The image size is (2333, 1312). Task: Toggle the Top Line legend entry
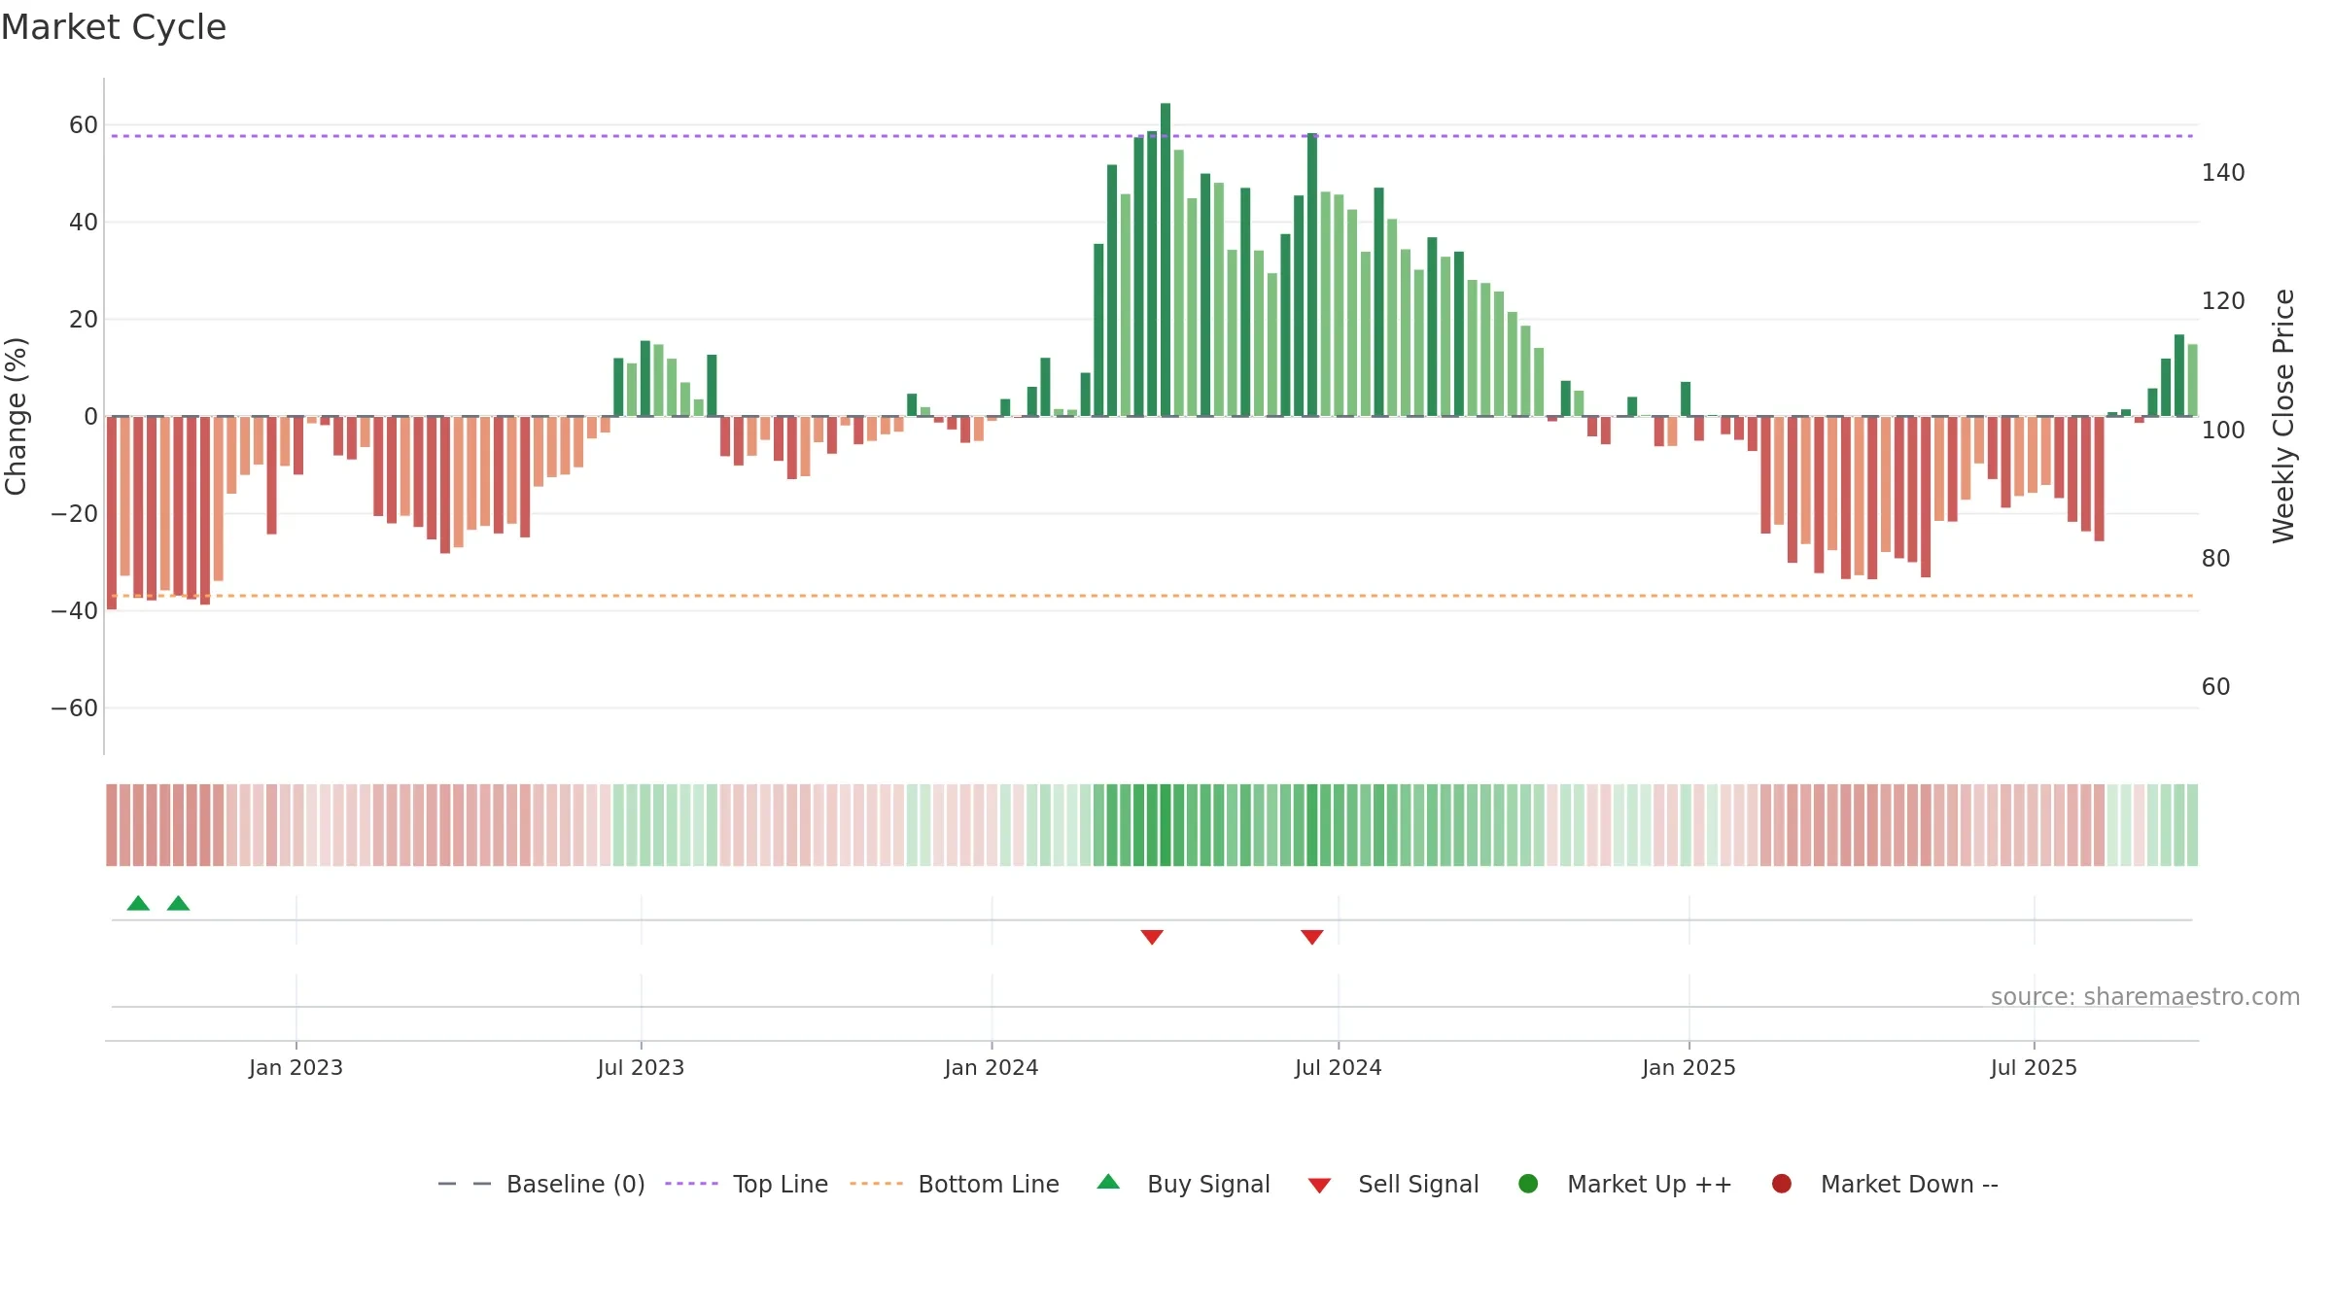click(747, 1184)
